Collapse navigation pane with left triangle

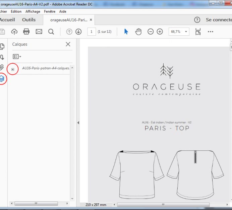[78, 123]
